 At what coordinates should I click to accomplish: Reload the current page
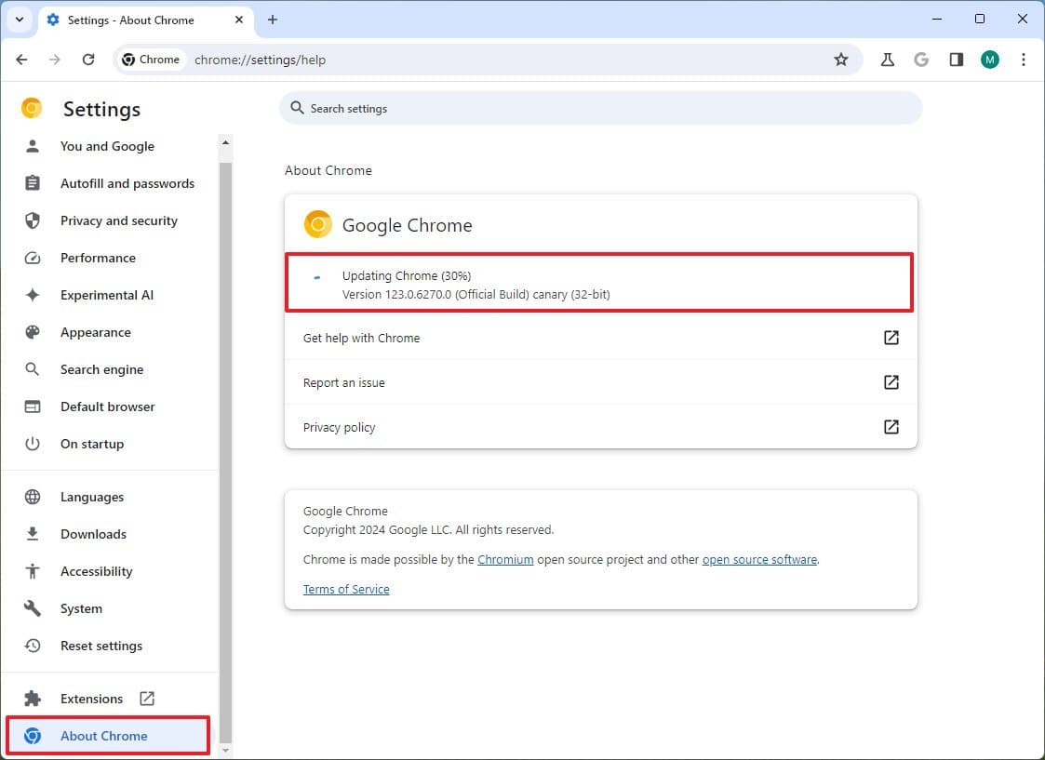[x=88, y=59]
